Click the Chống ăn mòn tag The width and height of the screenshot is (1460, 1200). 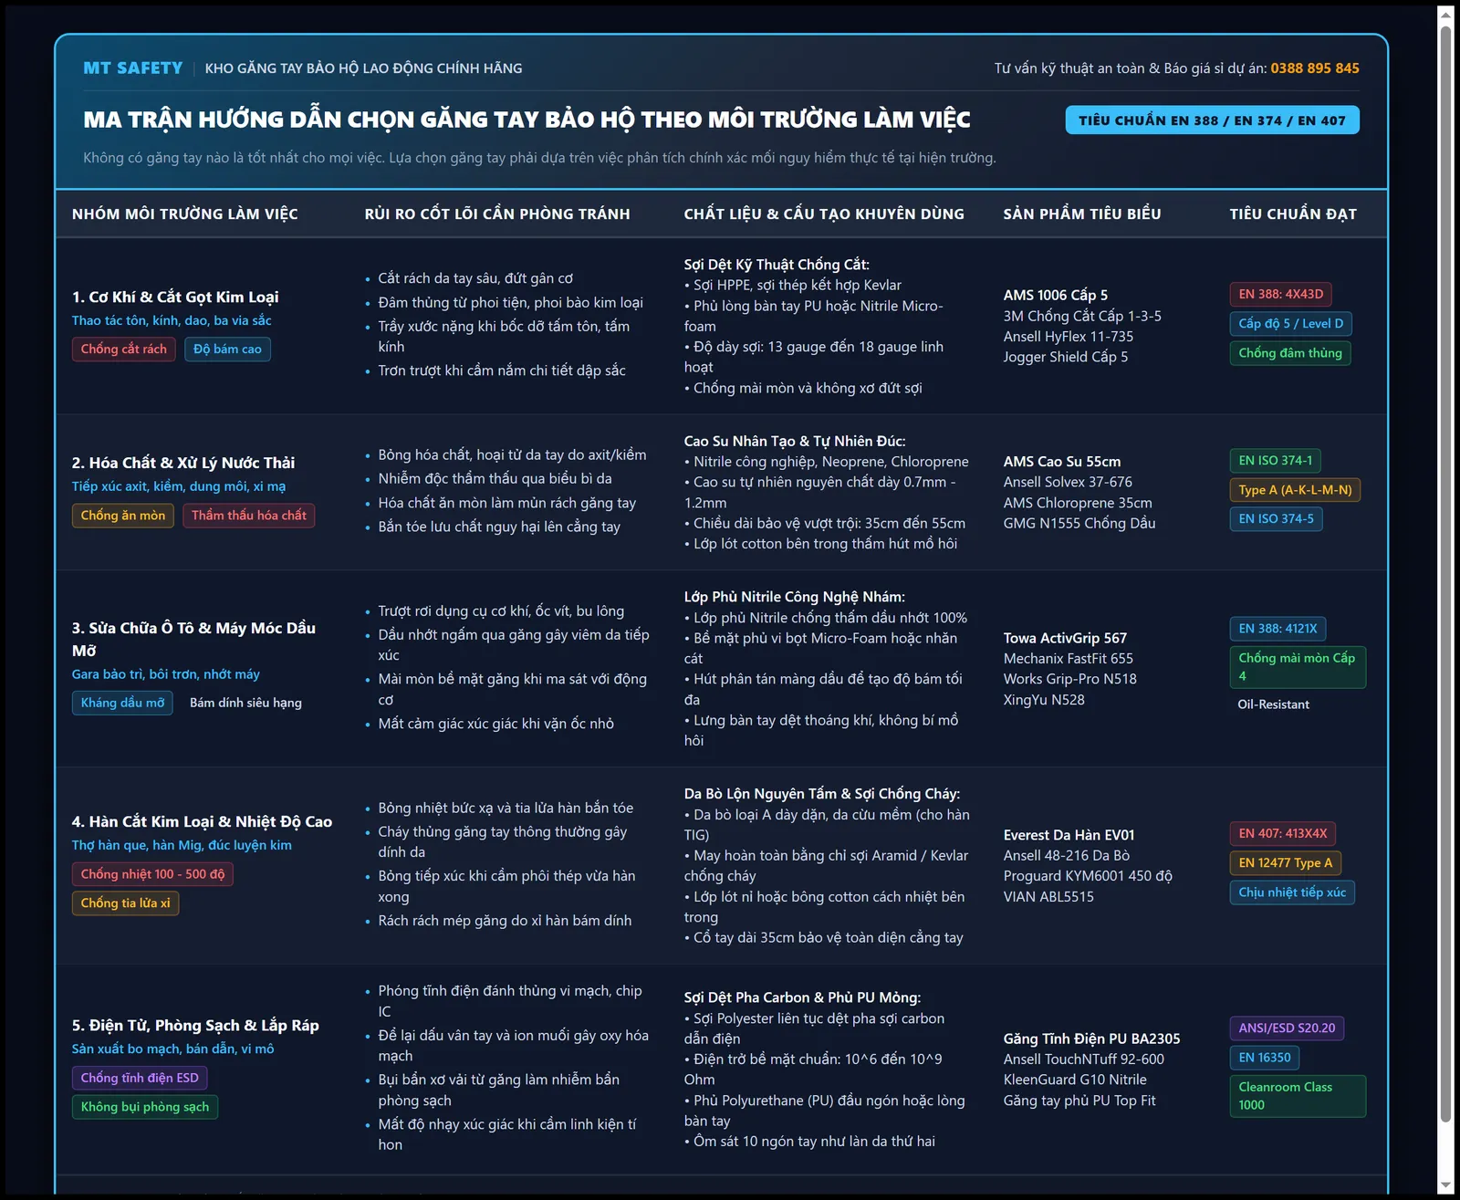click(123, 516)
